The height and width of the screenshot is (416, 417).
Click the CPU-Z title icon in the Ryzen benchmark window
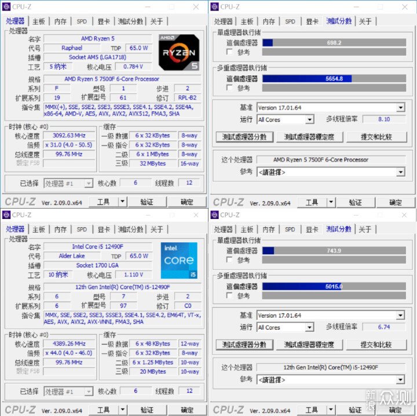214,6
